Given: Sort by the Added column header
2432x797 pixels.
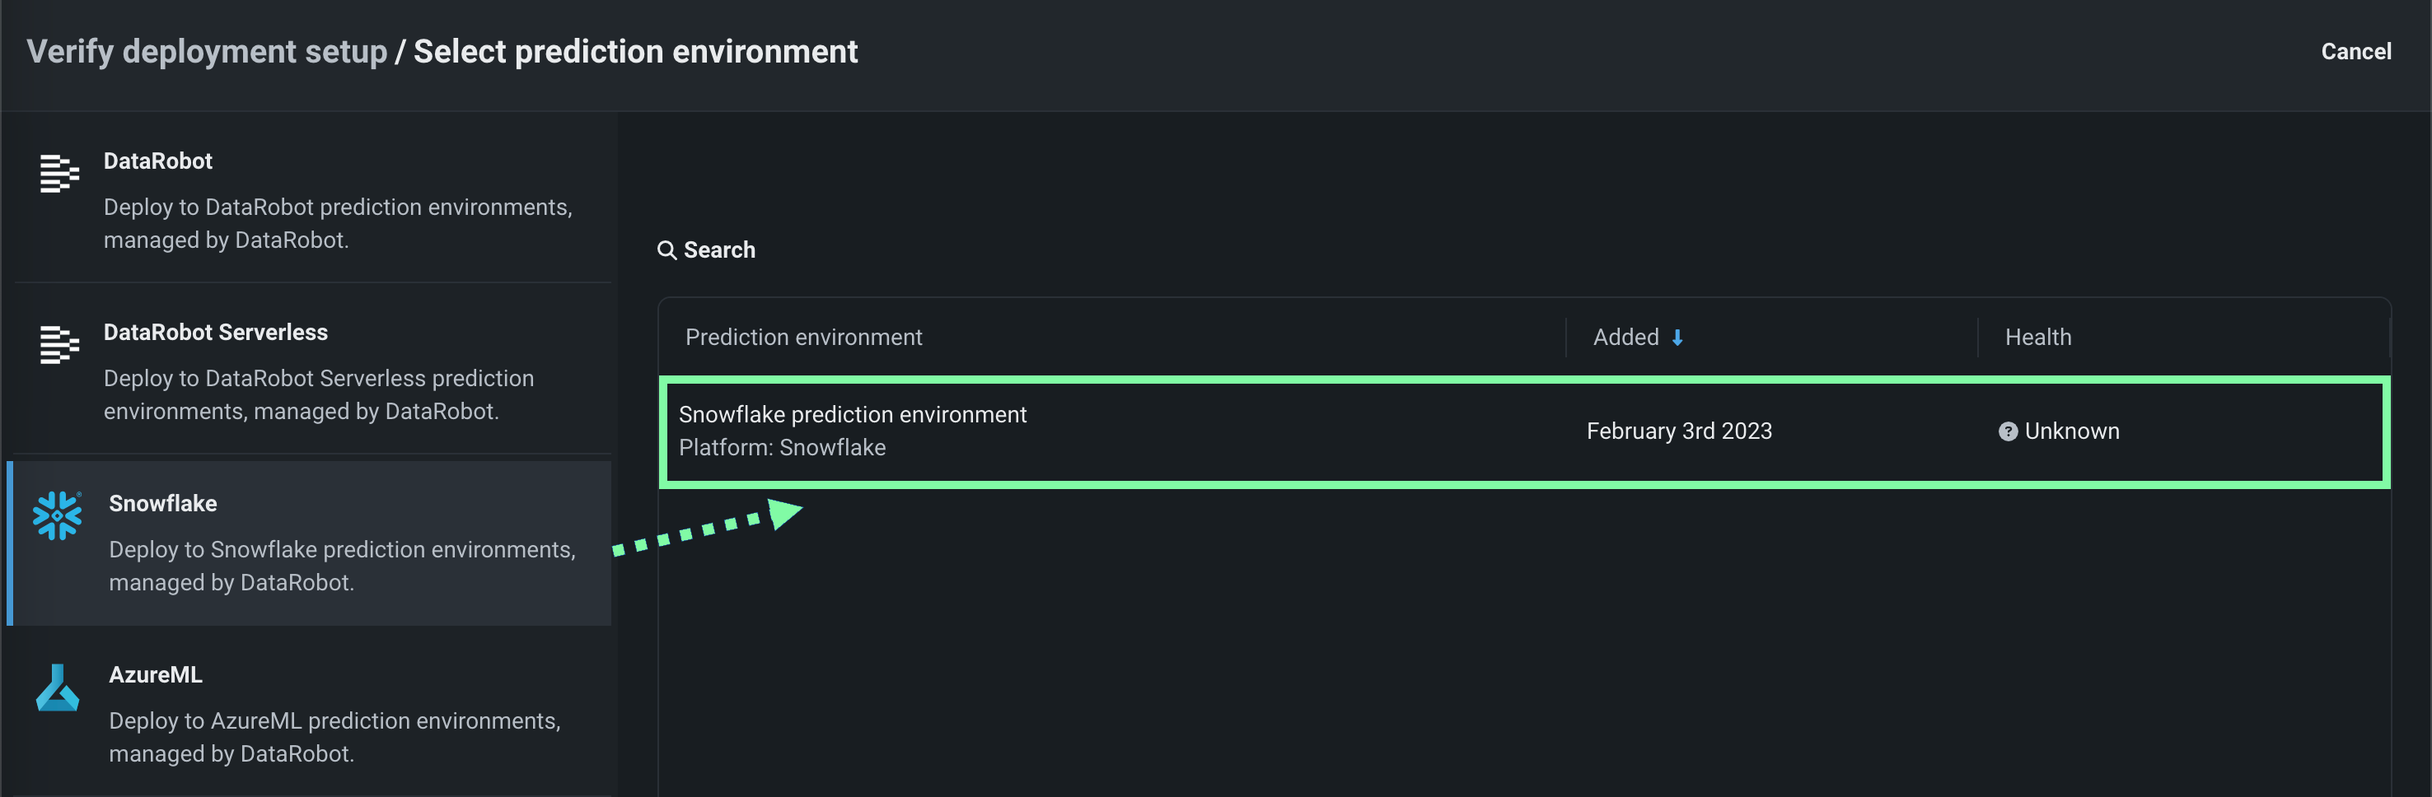Looking at the screenshot, I should click(1625, 338).
